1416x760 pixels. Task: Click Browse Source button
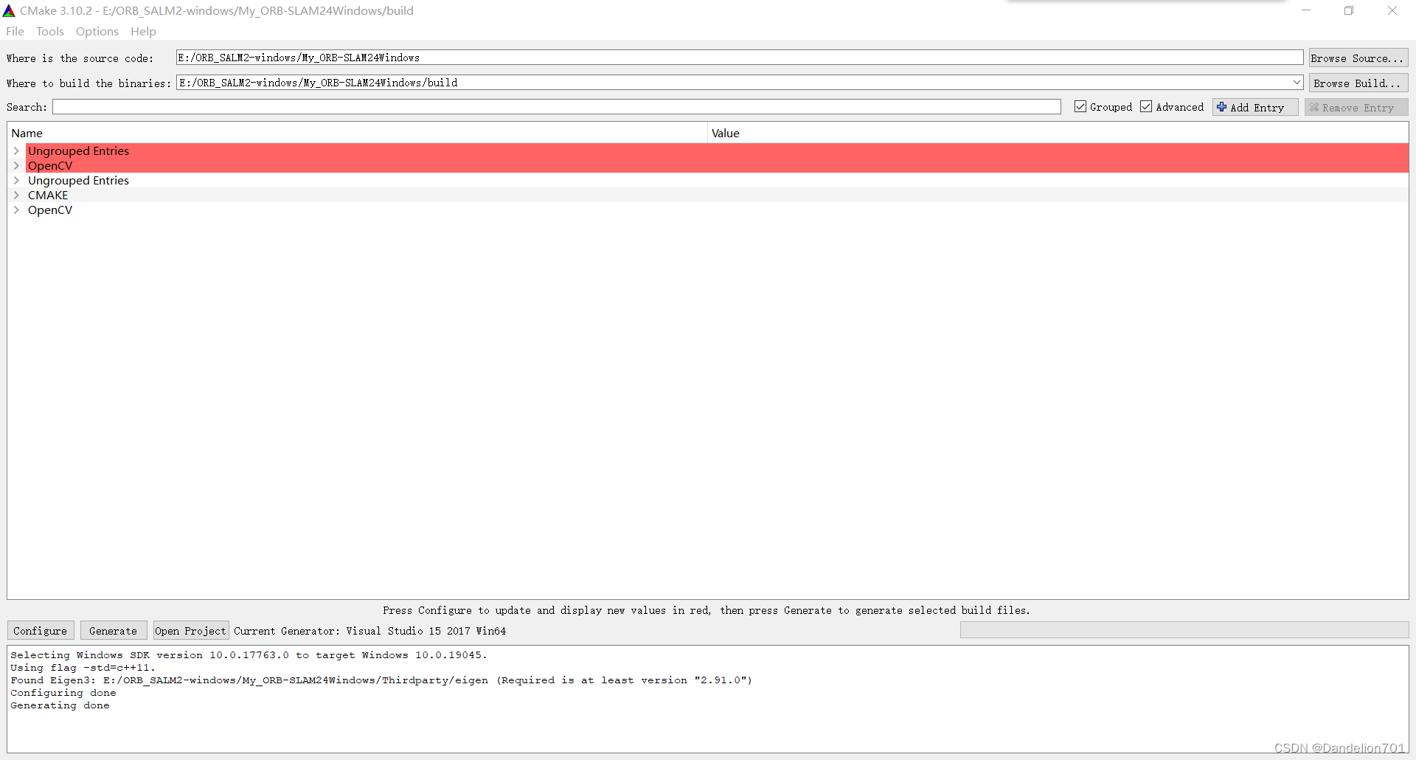1358,58
